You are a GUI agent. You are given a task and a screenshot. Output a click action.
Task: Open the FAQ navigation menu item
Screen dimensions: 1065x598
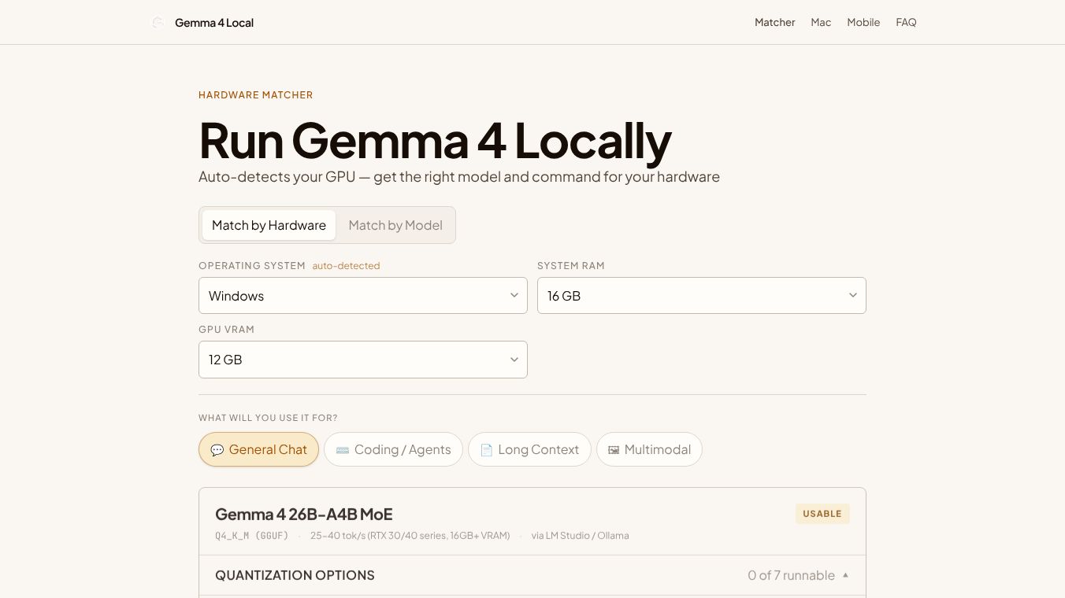point(906,22)
